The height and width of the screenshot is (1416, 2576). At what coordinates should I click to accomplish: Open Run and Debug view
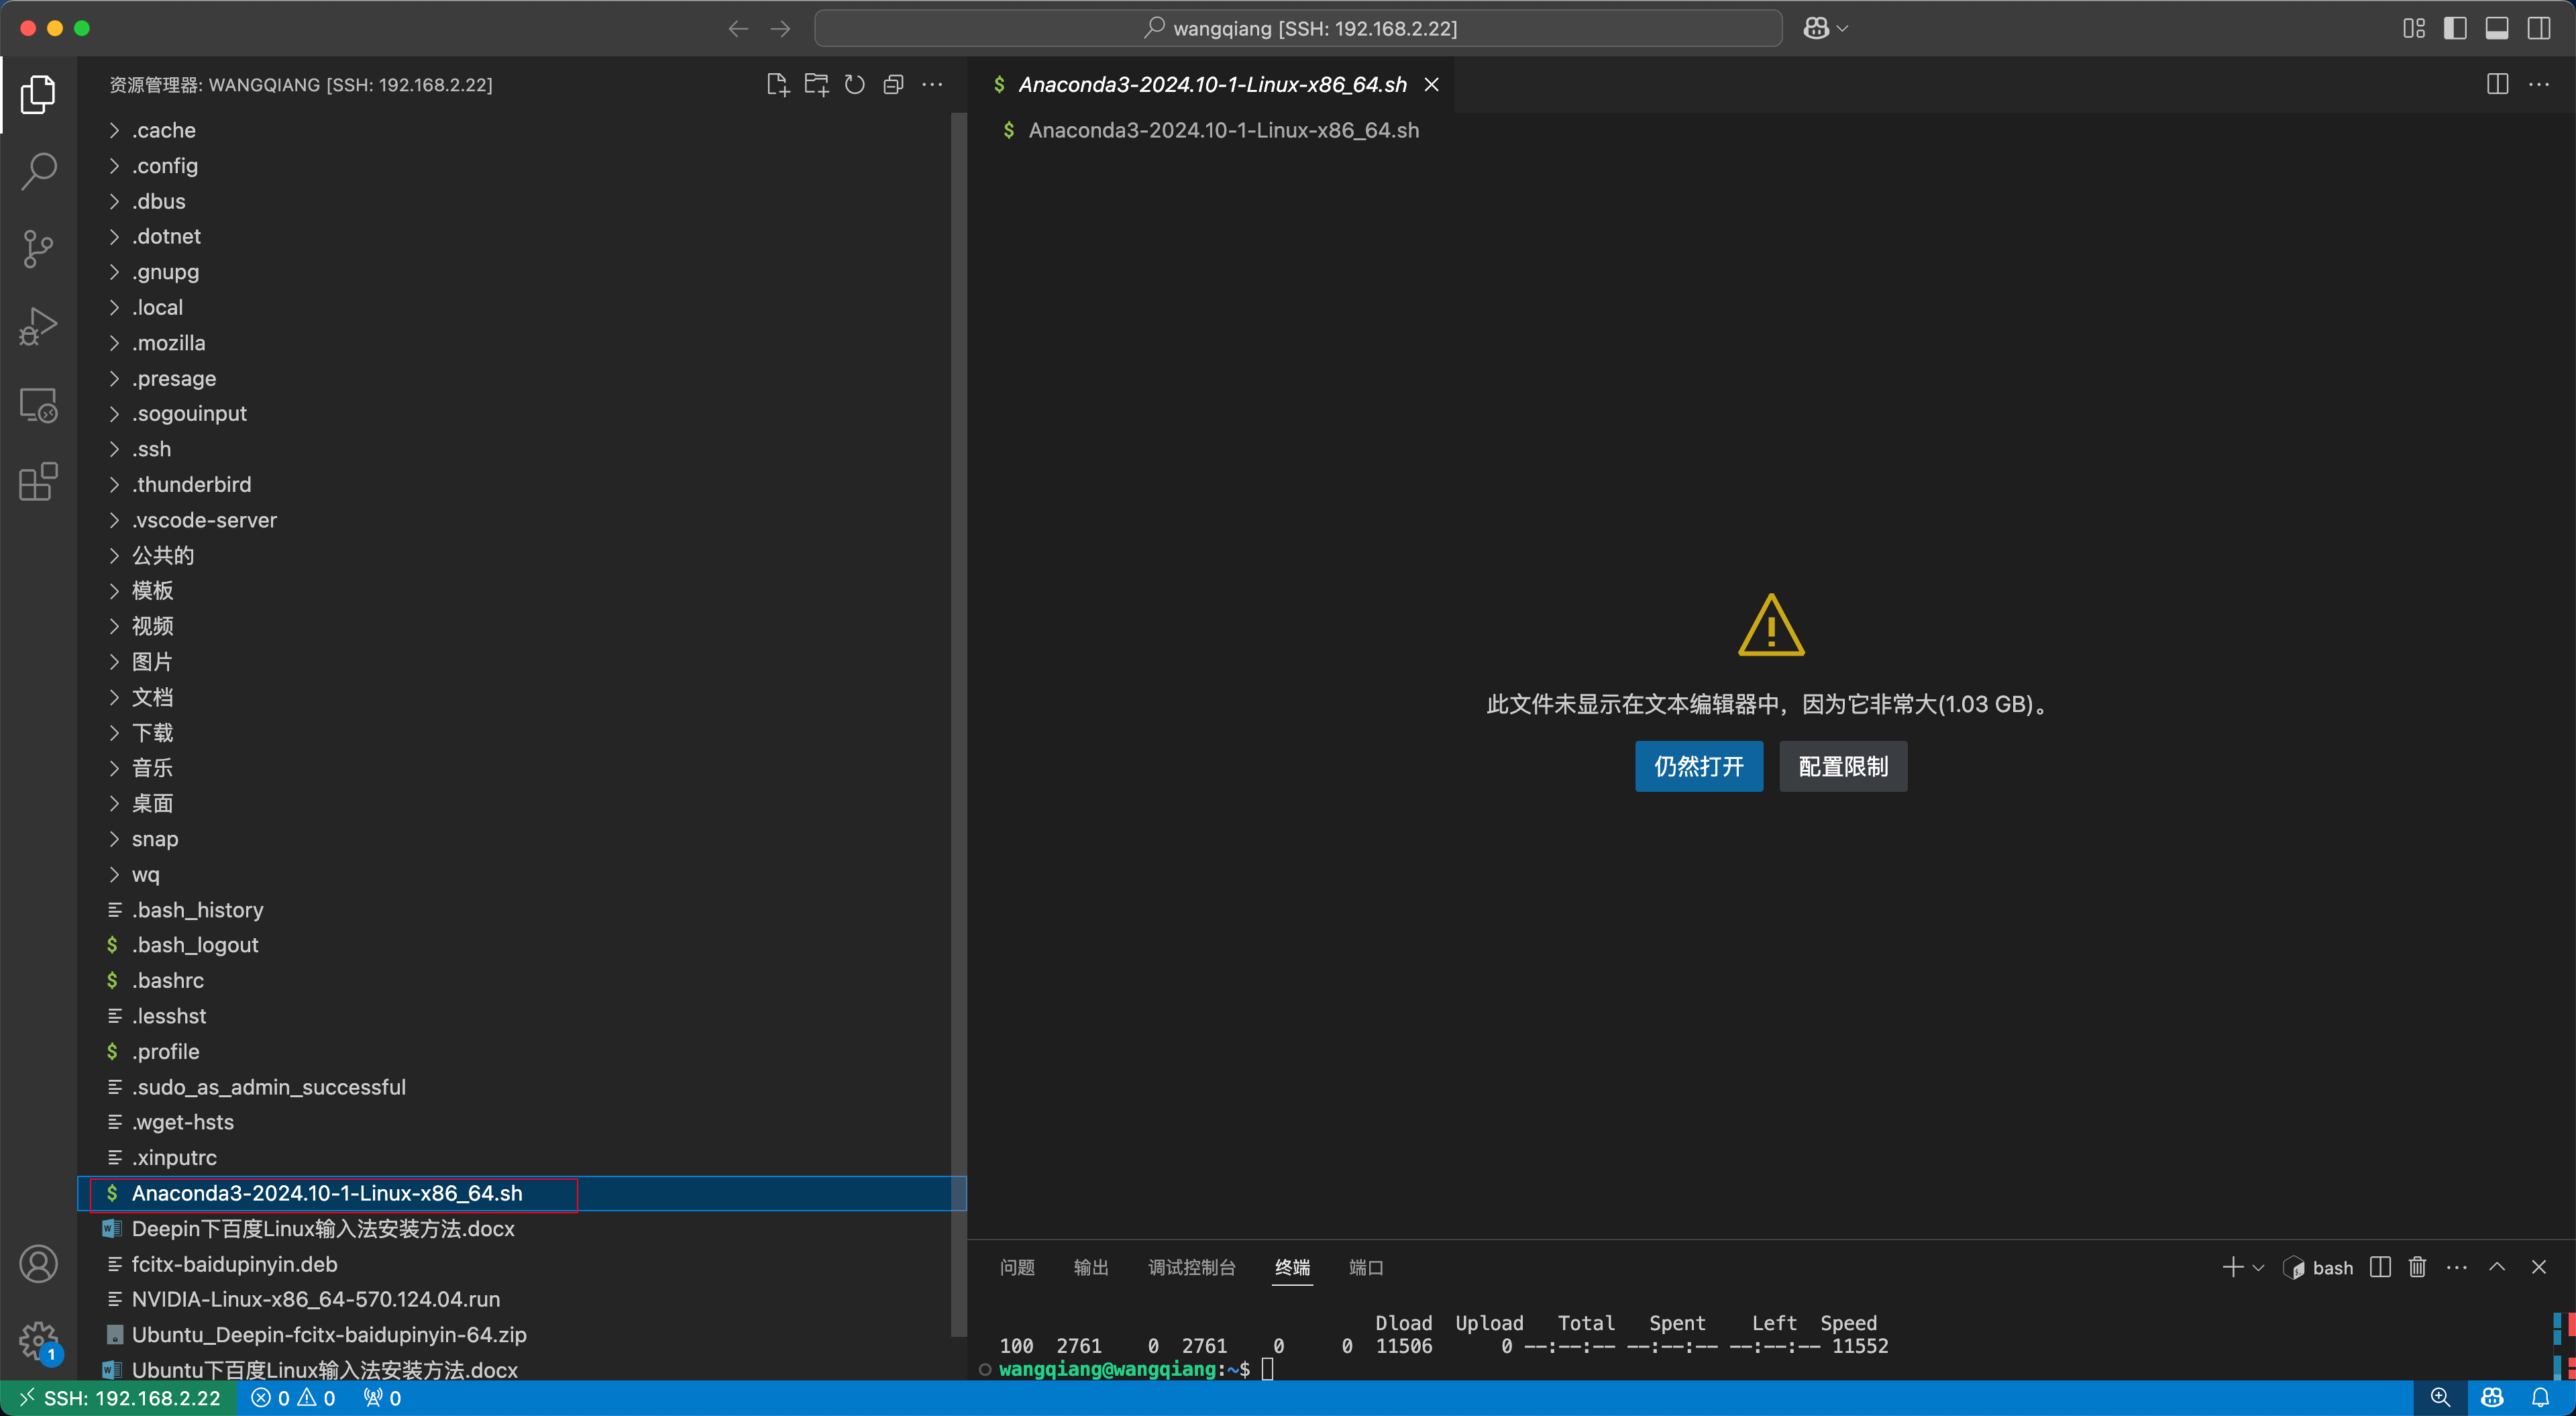pyautogui.click(x=38, y=326)
